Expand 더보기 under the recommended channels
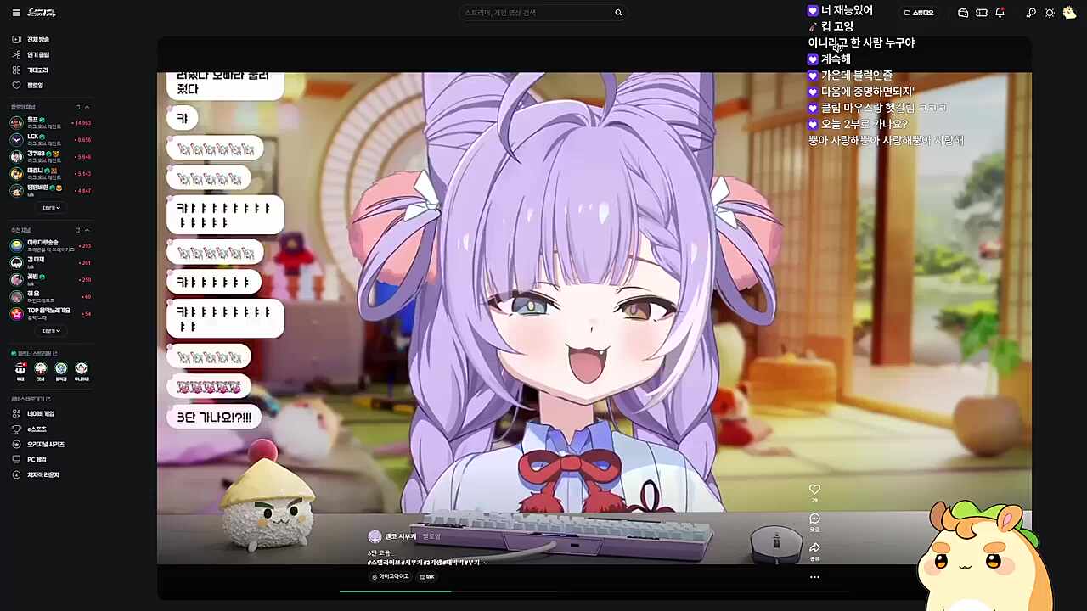The width and height of the screenshot is (1087, 611). [51, 331]
